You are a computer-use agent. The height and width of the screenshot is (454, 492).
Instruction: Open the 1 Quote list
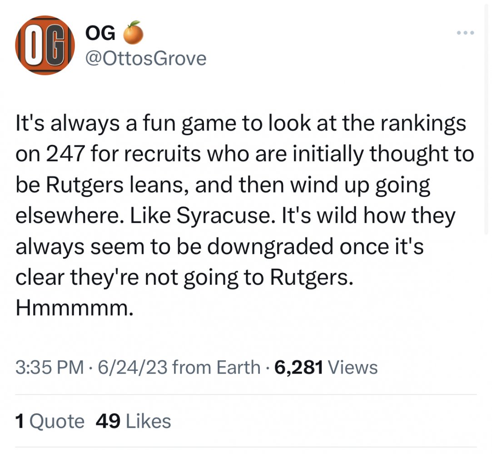[x=50, y=421]
